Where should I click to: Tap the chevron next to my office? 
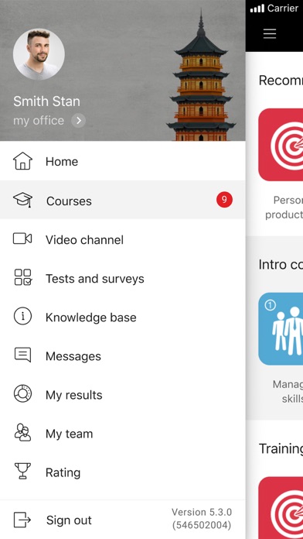[x=79, y=120]
